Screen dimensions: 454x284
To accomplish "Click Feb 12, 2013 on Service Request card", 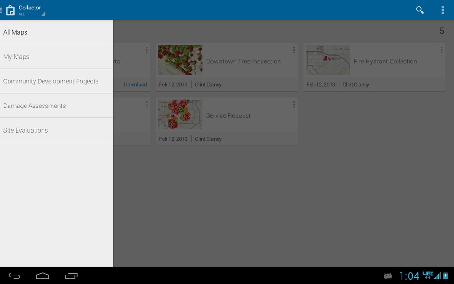I will coord(173,139).
